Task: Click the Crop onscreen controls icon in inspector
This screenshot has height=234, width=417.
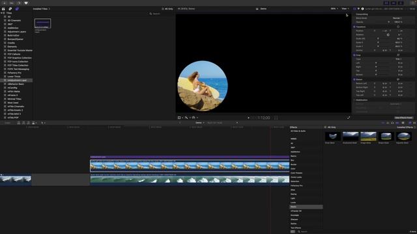Action: tap(398, 55)
